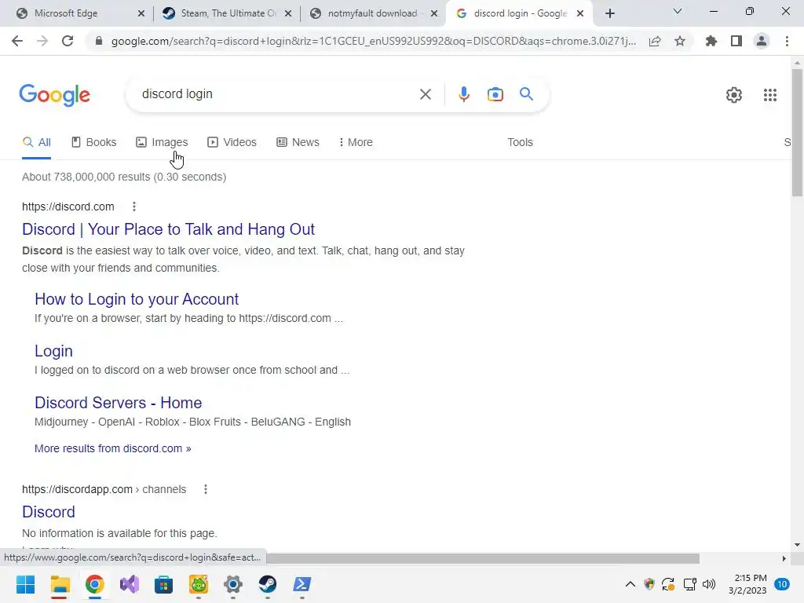The width and height of the screenshot is (804, 603).
Task: Open How to Login to your Account
Action: point(137,299)
